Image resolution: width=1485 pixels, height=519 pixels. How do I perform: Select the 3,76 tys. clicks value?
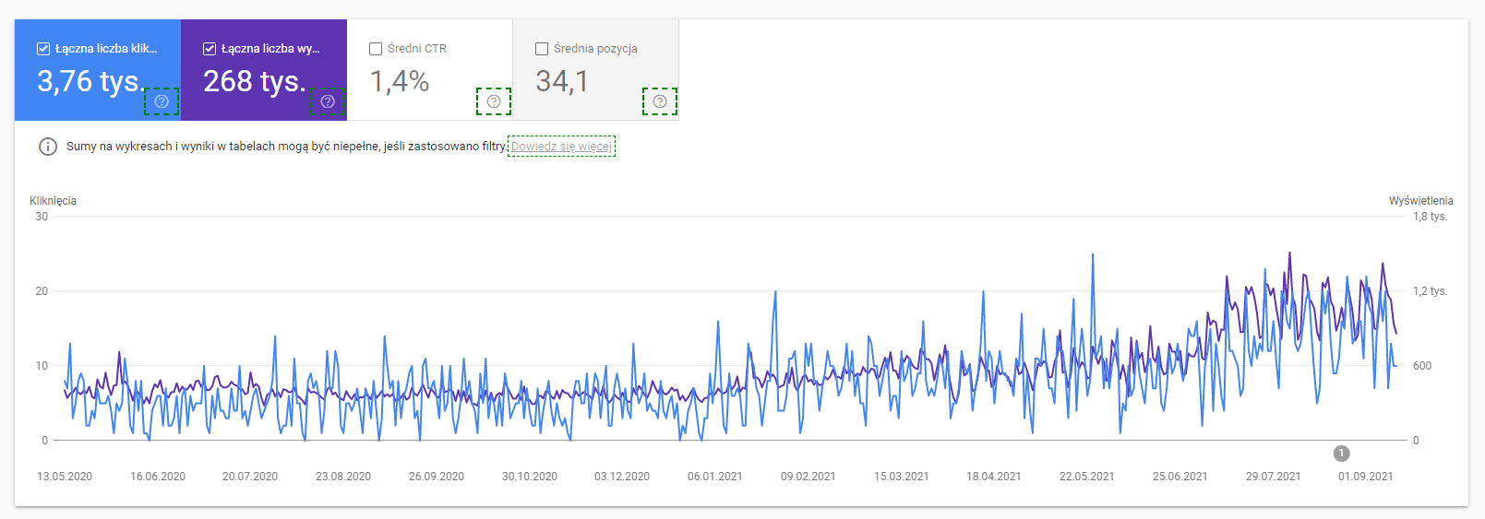pyautogui.click(x=90, y=82)
